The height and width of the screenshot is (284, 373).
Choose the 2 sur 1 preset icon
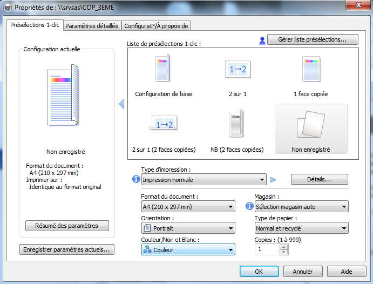click(x=238, y=69)
